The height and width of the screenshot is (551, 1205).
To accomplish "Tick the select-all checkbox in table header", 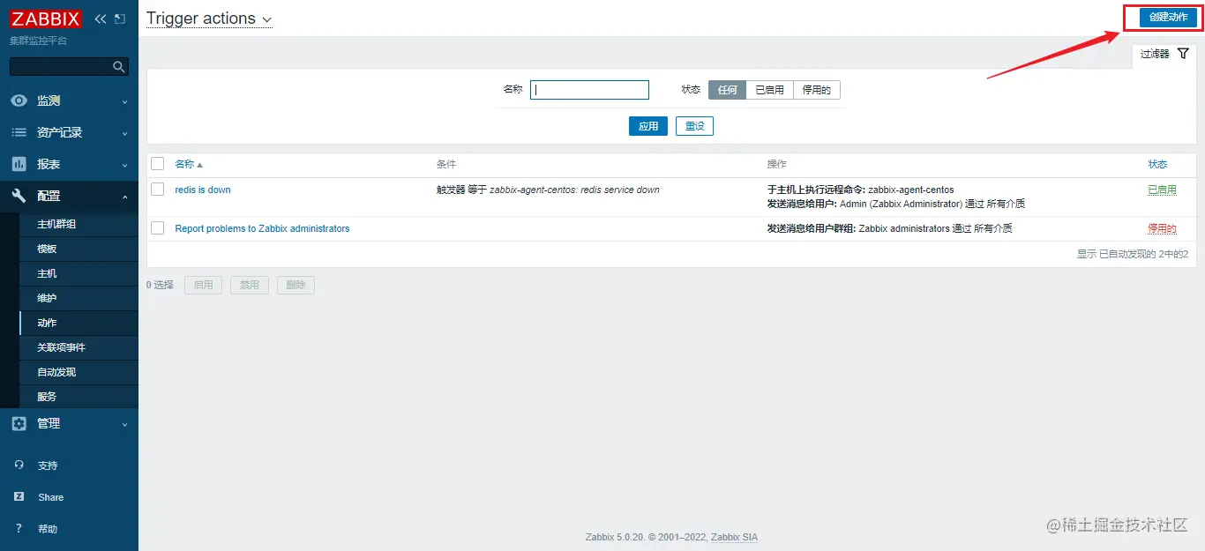I will coord(158,163).
